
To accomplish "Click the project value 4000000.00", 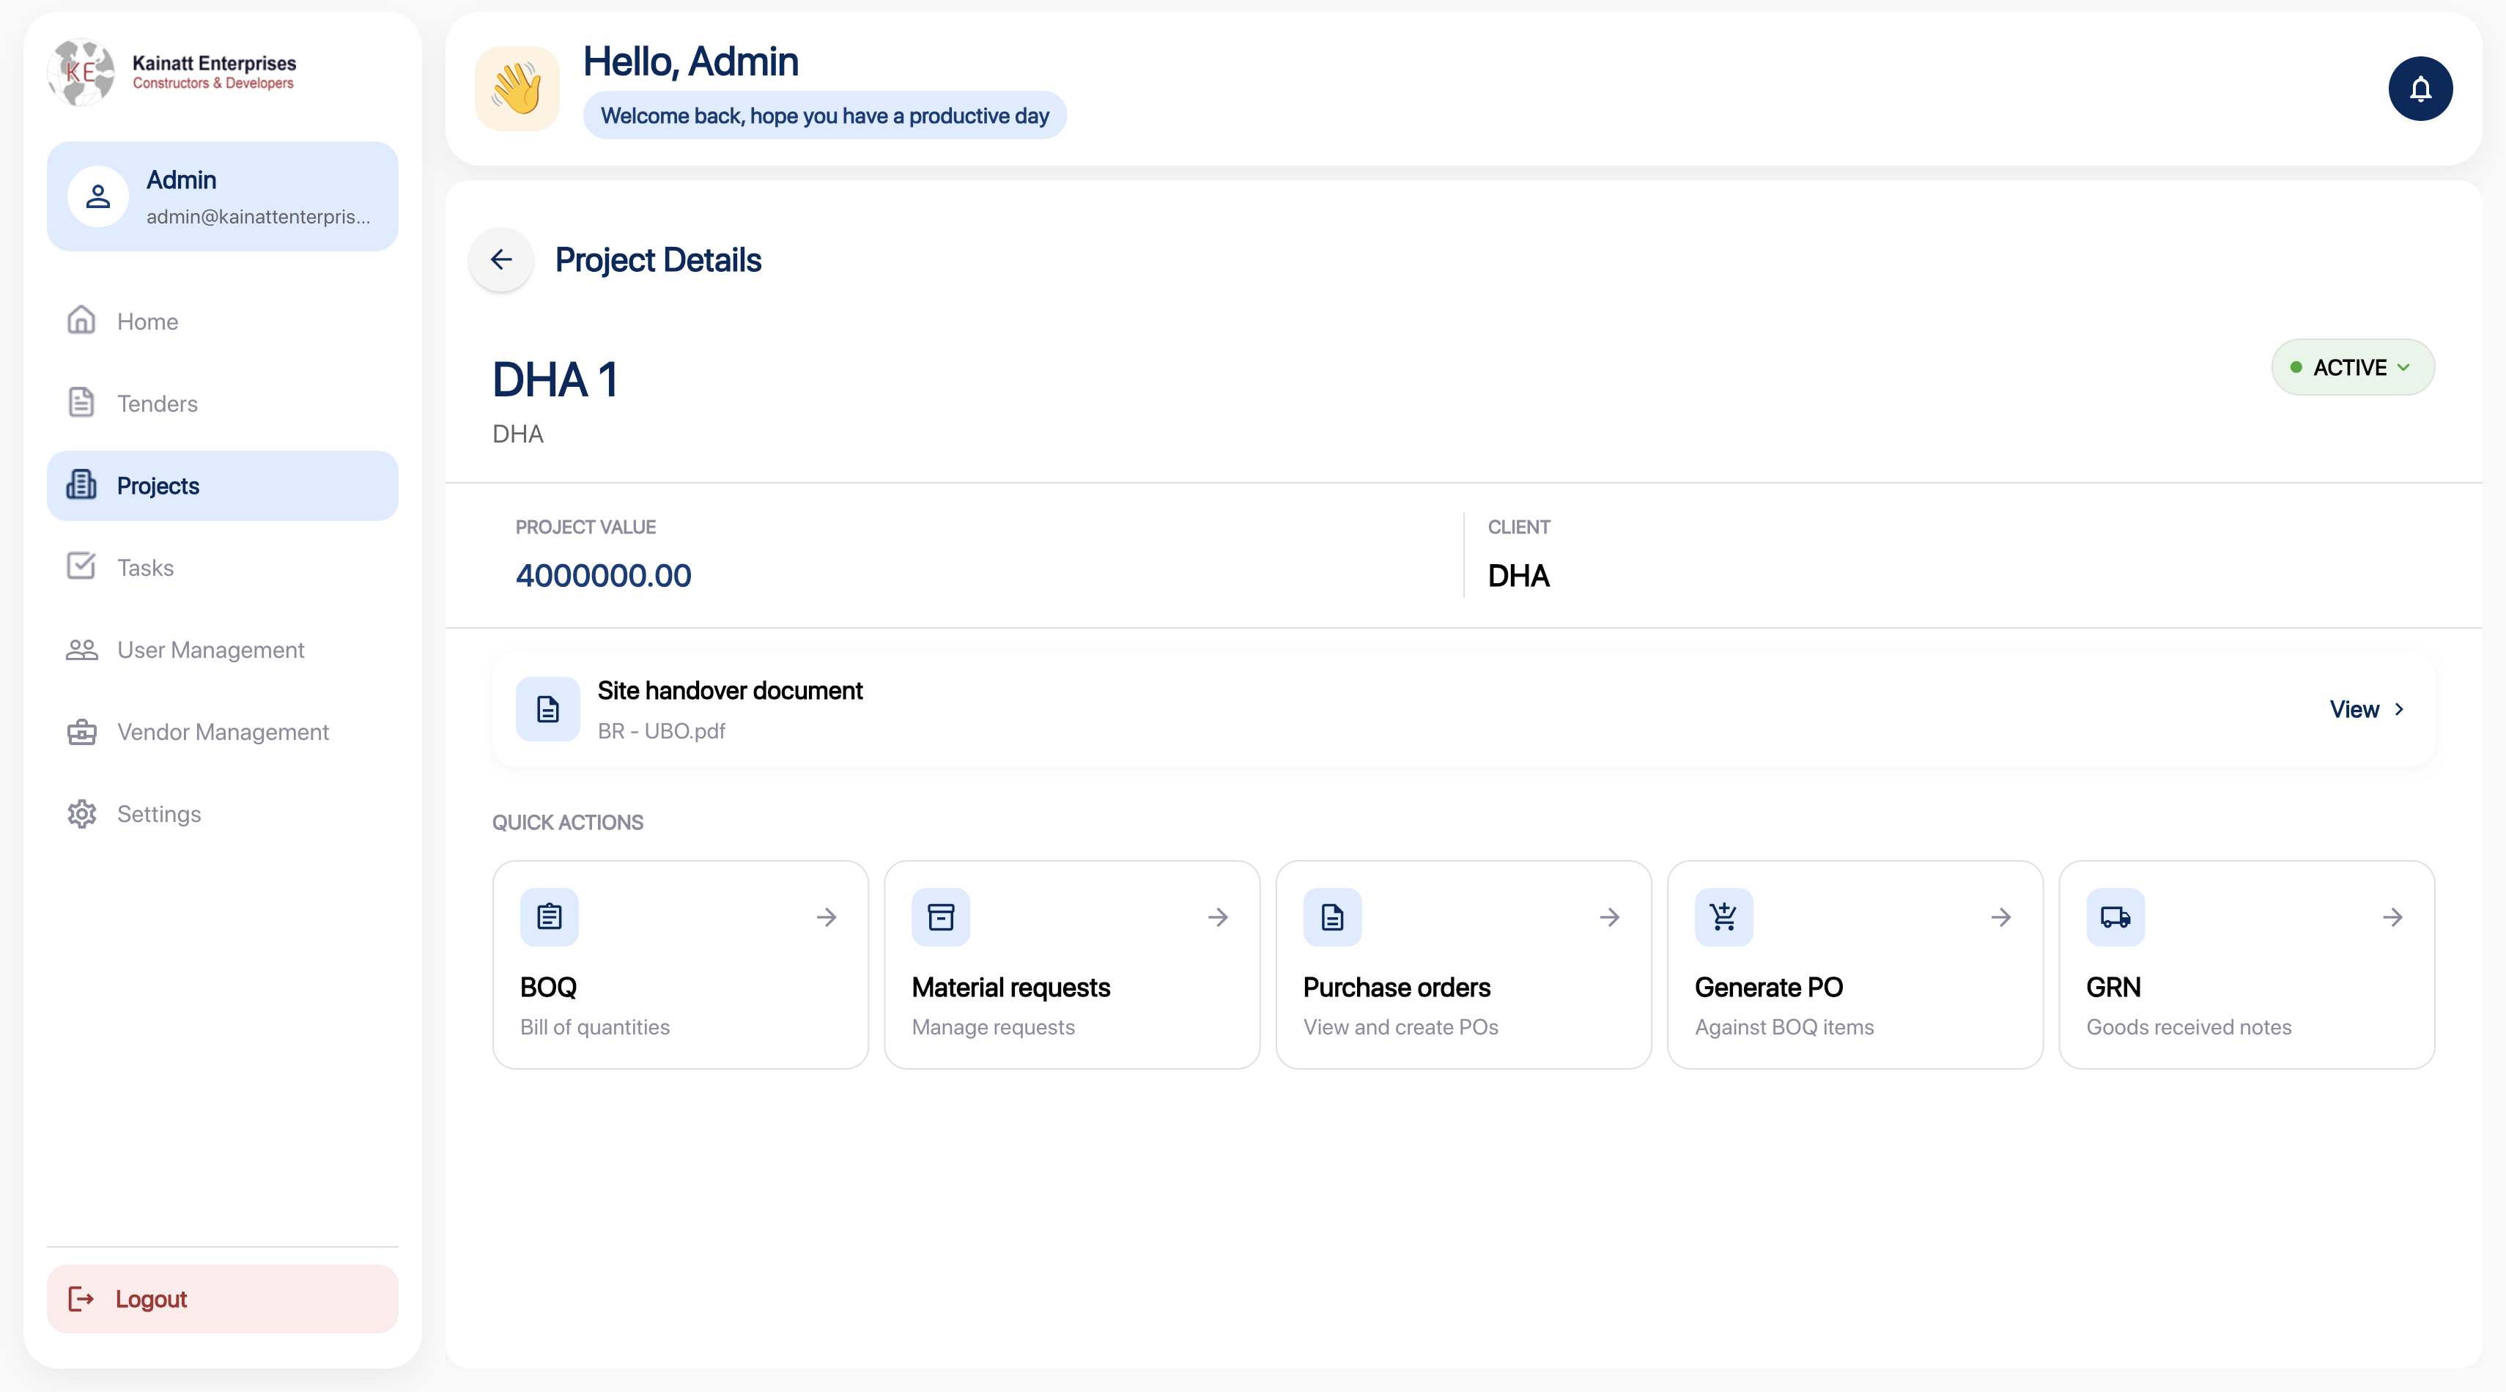I will 603,575.
